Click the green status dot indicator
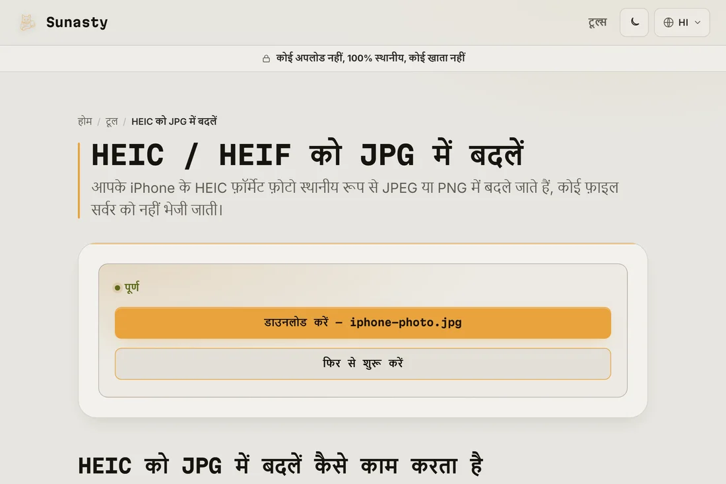The image size is (726, 484). click(x=117, y=288)
